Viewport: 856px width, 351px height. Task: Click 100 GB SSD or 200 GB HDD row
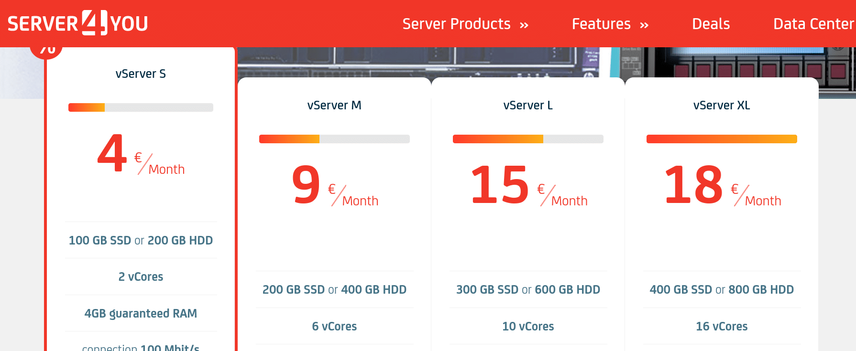coord(141,240)
